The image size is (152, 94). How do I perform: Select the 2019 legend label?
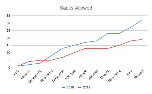(x=87, y=87)
